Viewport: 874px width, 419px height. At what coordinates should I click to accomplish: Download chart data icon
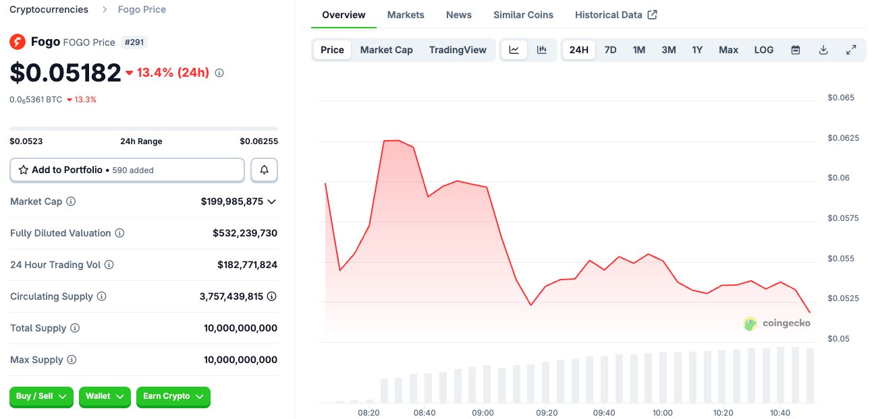[x=823, y=50]
